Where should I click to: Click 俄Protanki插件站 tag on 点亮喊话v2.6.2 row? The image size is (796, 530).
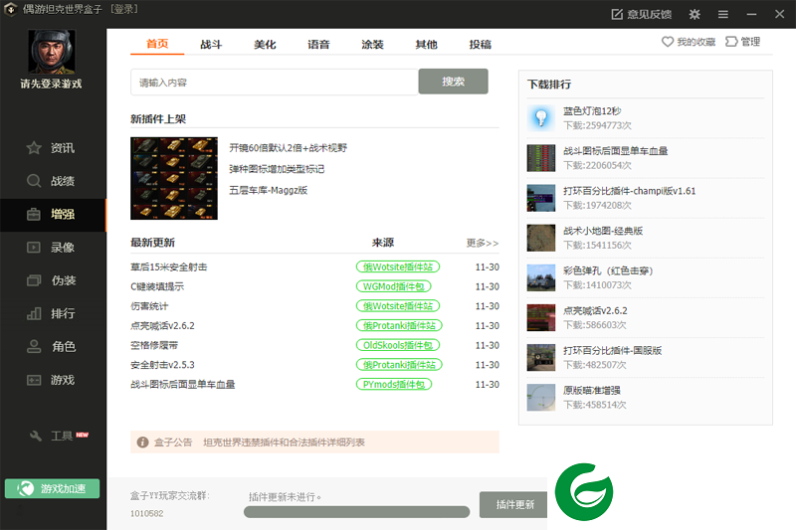(x=399, y=325)
